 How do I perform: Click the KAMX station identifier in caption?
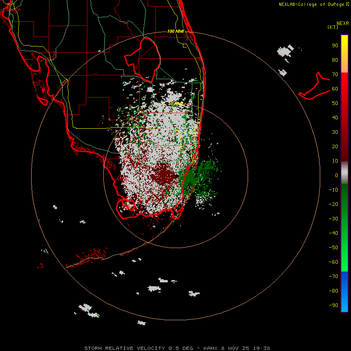(211, 348)
